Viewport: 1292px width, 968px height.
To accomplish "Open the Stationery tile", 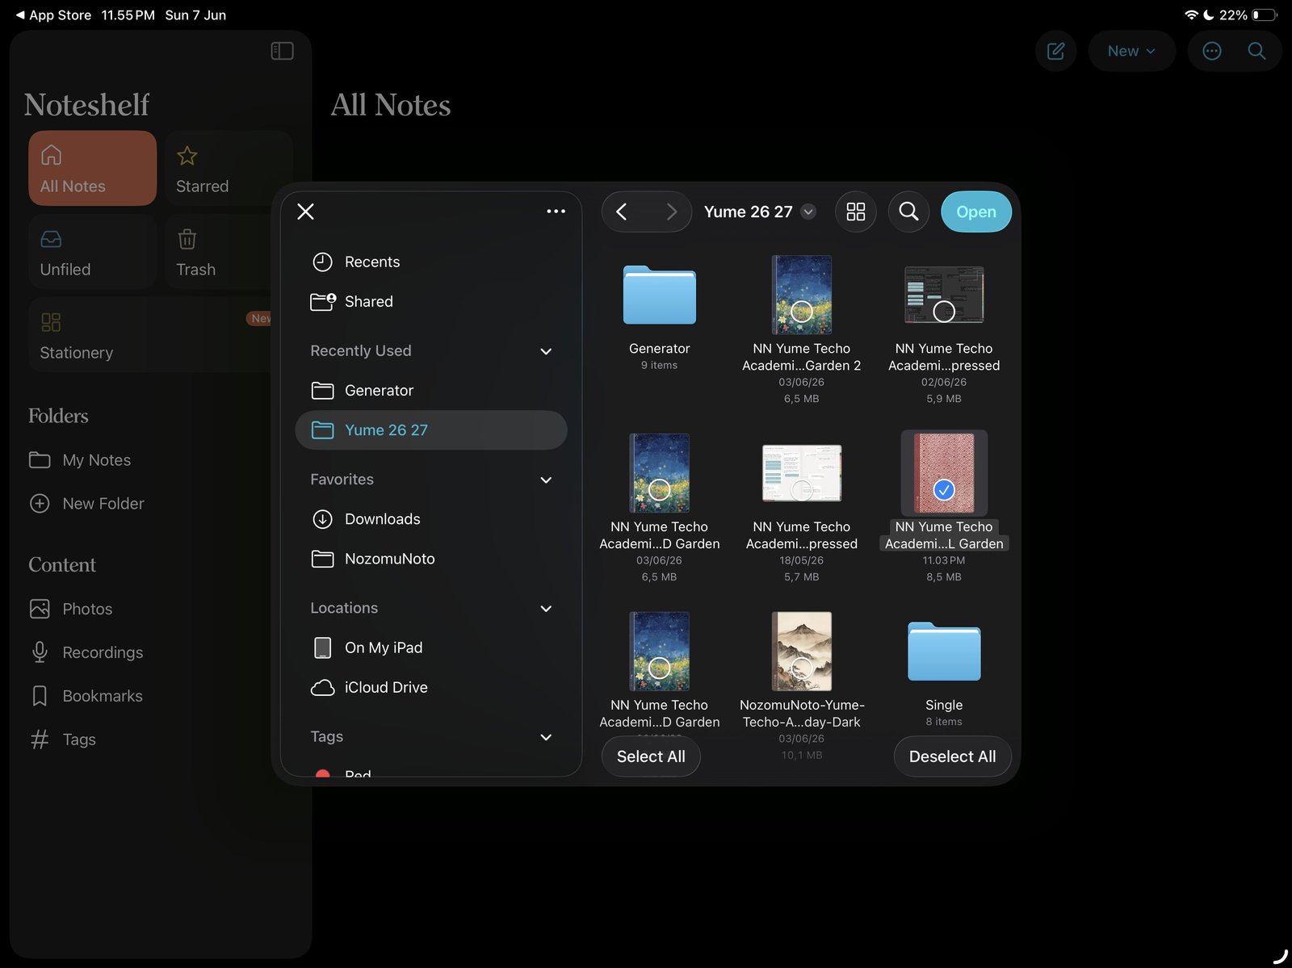I will coord(150,334).
